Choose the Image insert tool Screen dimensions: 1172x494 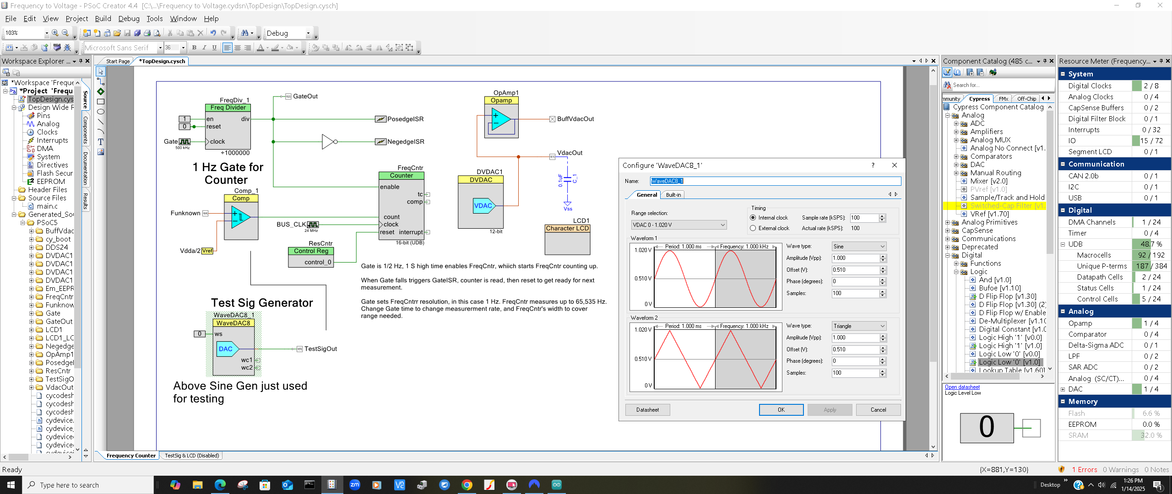click(101, 152)
